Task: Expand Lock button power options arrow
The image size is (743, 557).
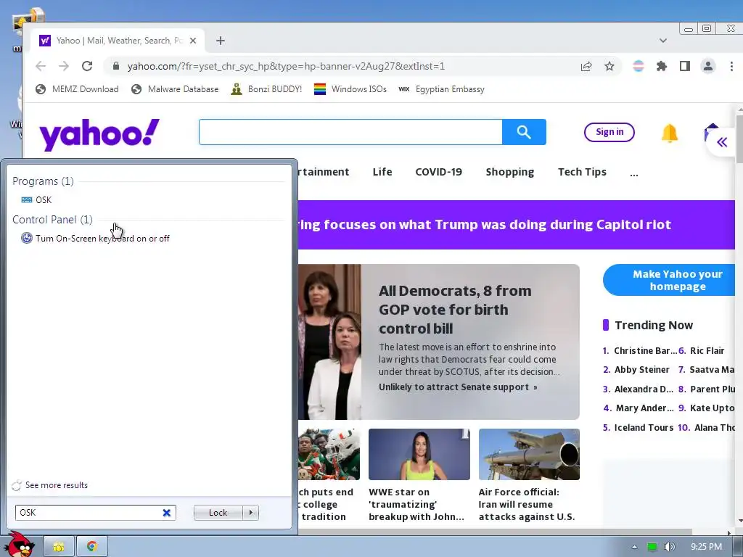Action: tap(250, 513)
